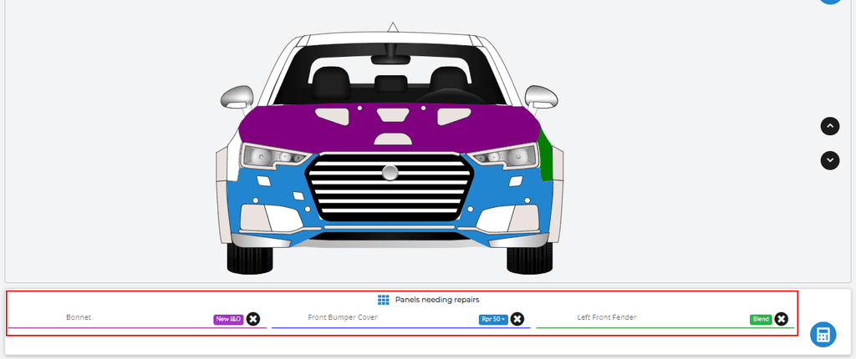The image size is (856, 359).
Task: Select the white roof of the car
Action: coord(389,42)
